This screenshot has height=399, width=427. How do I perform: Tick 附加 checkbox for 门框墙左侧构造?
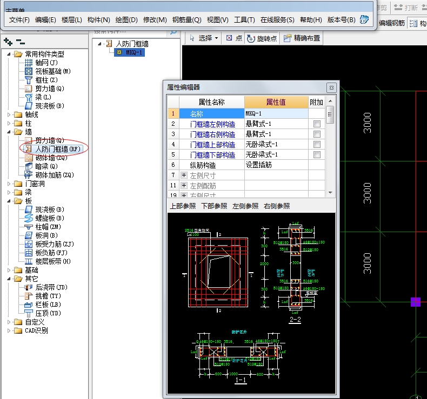tap(317, 124)
